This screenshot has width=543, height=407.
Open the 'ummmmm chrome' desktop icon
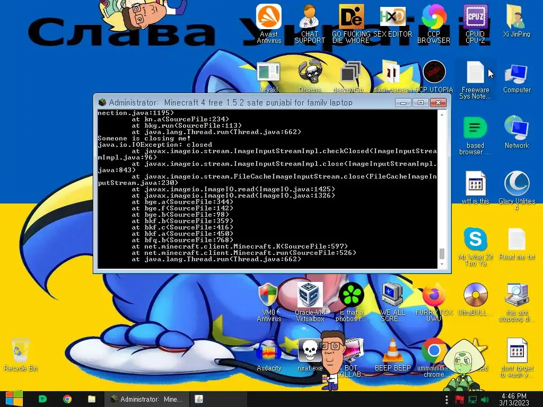[434, 358]
